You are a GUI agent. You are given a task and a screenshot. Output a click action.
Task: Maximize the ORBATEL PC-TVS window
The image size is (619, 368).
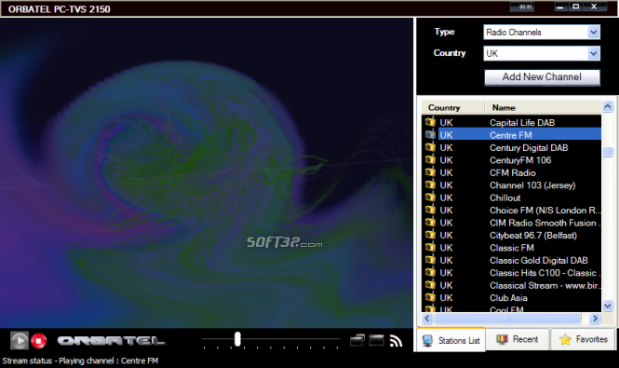(576, 7)
